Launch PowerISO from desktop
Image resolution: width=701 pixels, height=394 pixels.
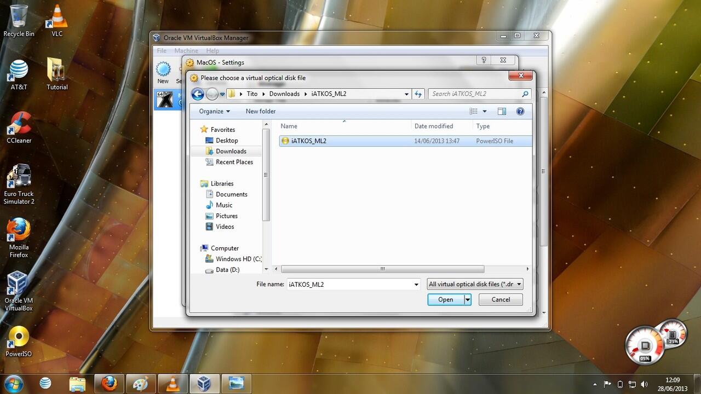(19, 341)
